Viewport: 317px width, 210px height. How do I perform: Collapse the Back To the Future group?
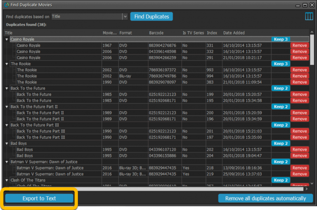[7, 88]
